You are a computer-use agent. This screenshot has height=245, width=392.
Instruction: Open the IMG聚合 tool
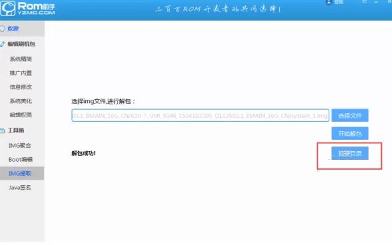point(20,145)
